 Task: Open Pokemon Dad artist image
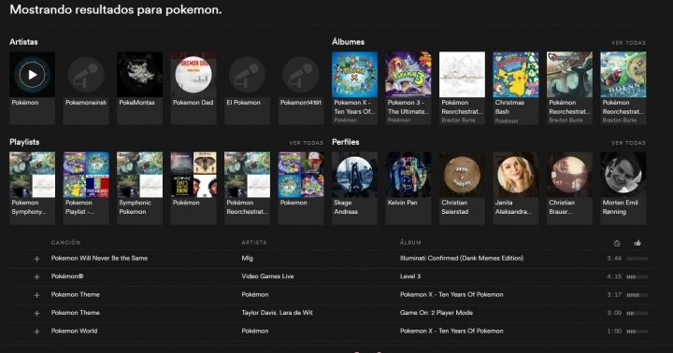coord(193,75)
